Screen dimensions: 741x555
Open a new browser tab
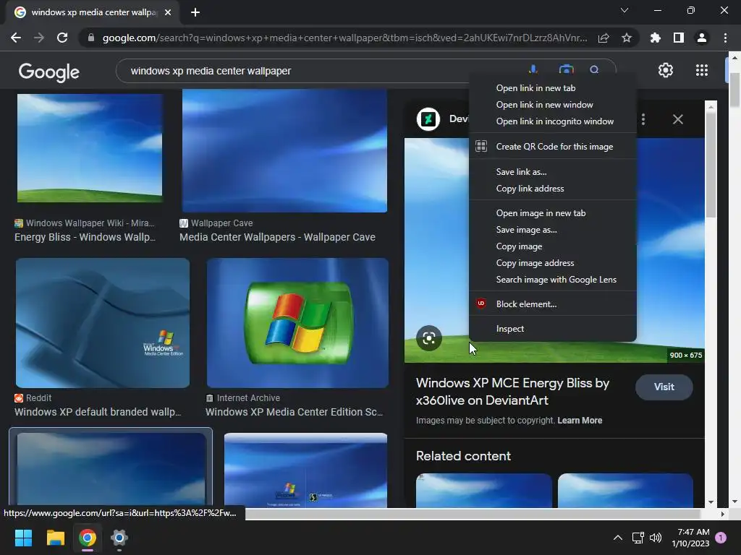click(x=195, y=12)
